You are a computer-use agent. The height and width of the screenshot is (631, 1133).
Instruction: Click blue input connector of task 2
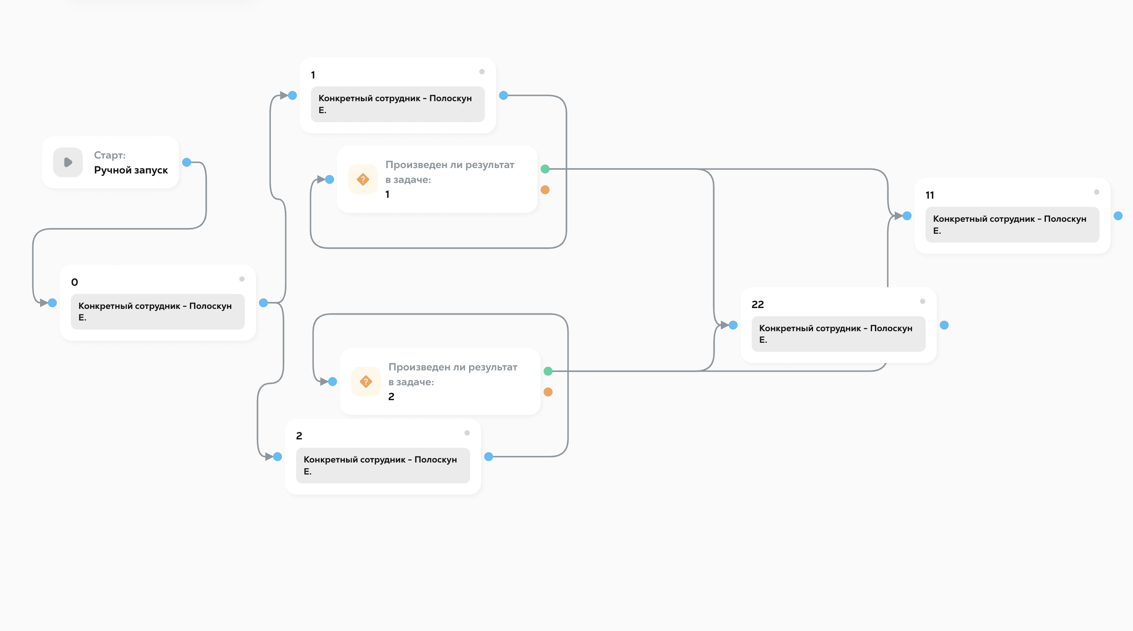[x=277, y=457]
